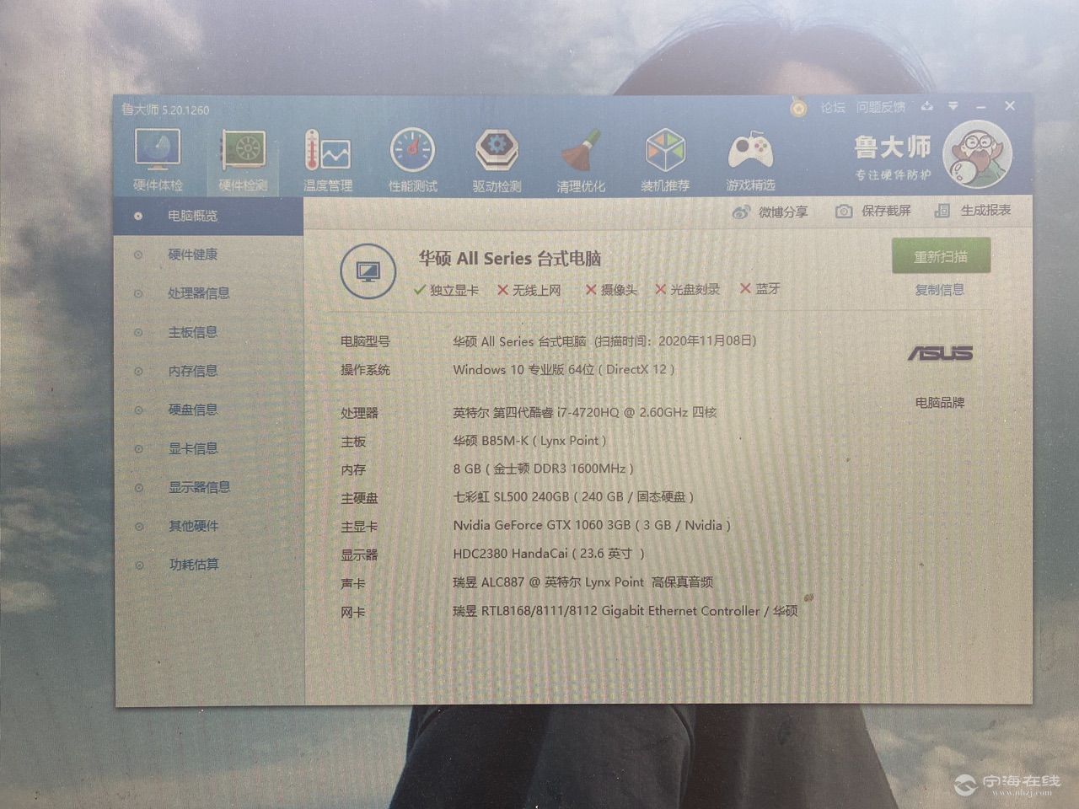Open the 论坛 forum link
The height and width of the screenshot is (809, 1079).
[x=832, y=107]
